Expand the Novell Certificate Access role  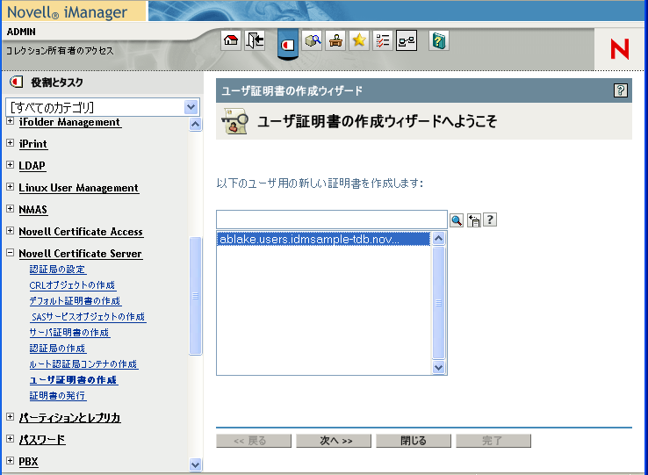(x=11, y=230)
